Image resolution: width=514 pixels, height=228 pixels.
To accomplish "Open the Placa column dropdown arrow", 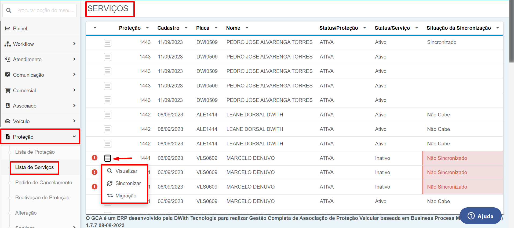I will (216, 28).
